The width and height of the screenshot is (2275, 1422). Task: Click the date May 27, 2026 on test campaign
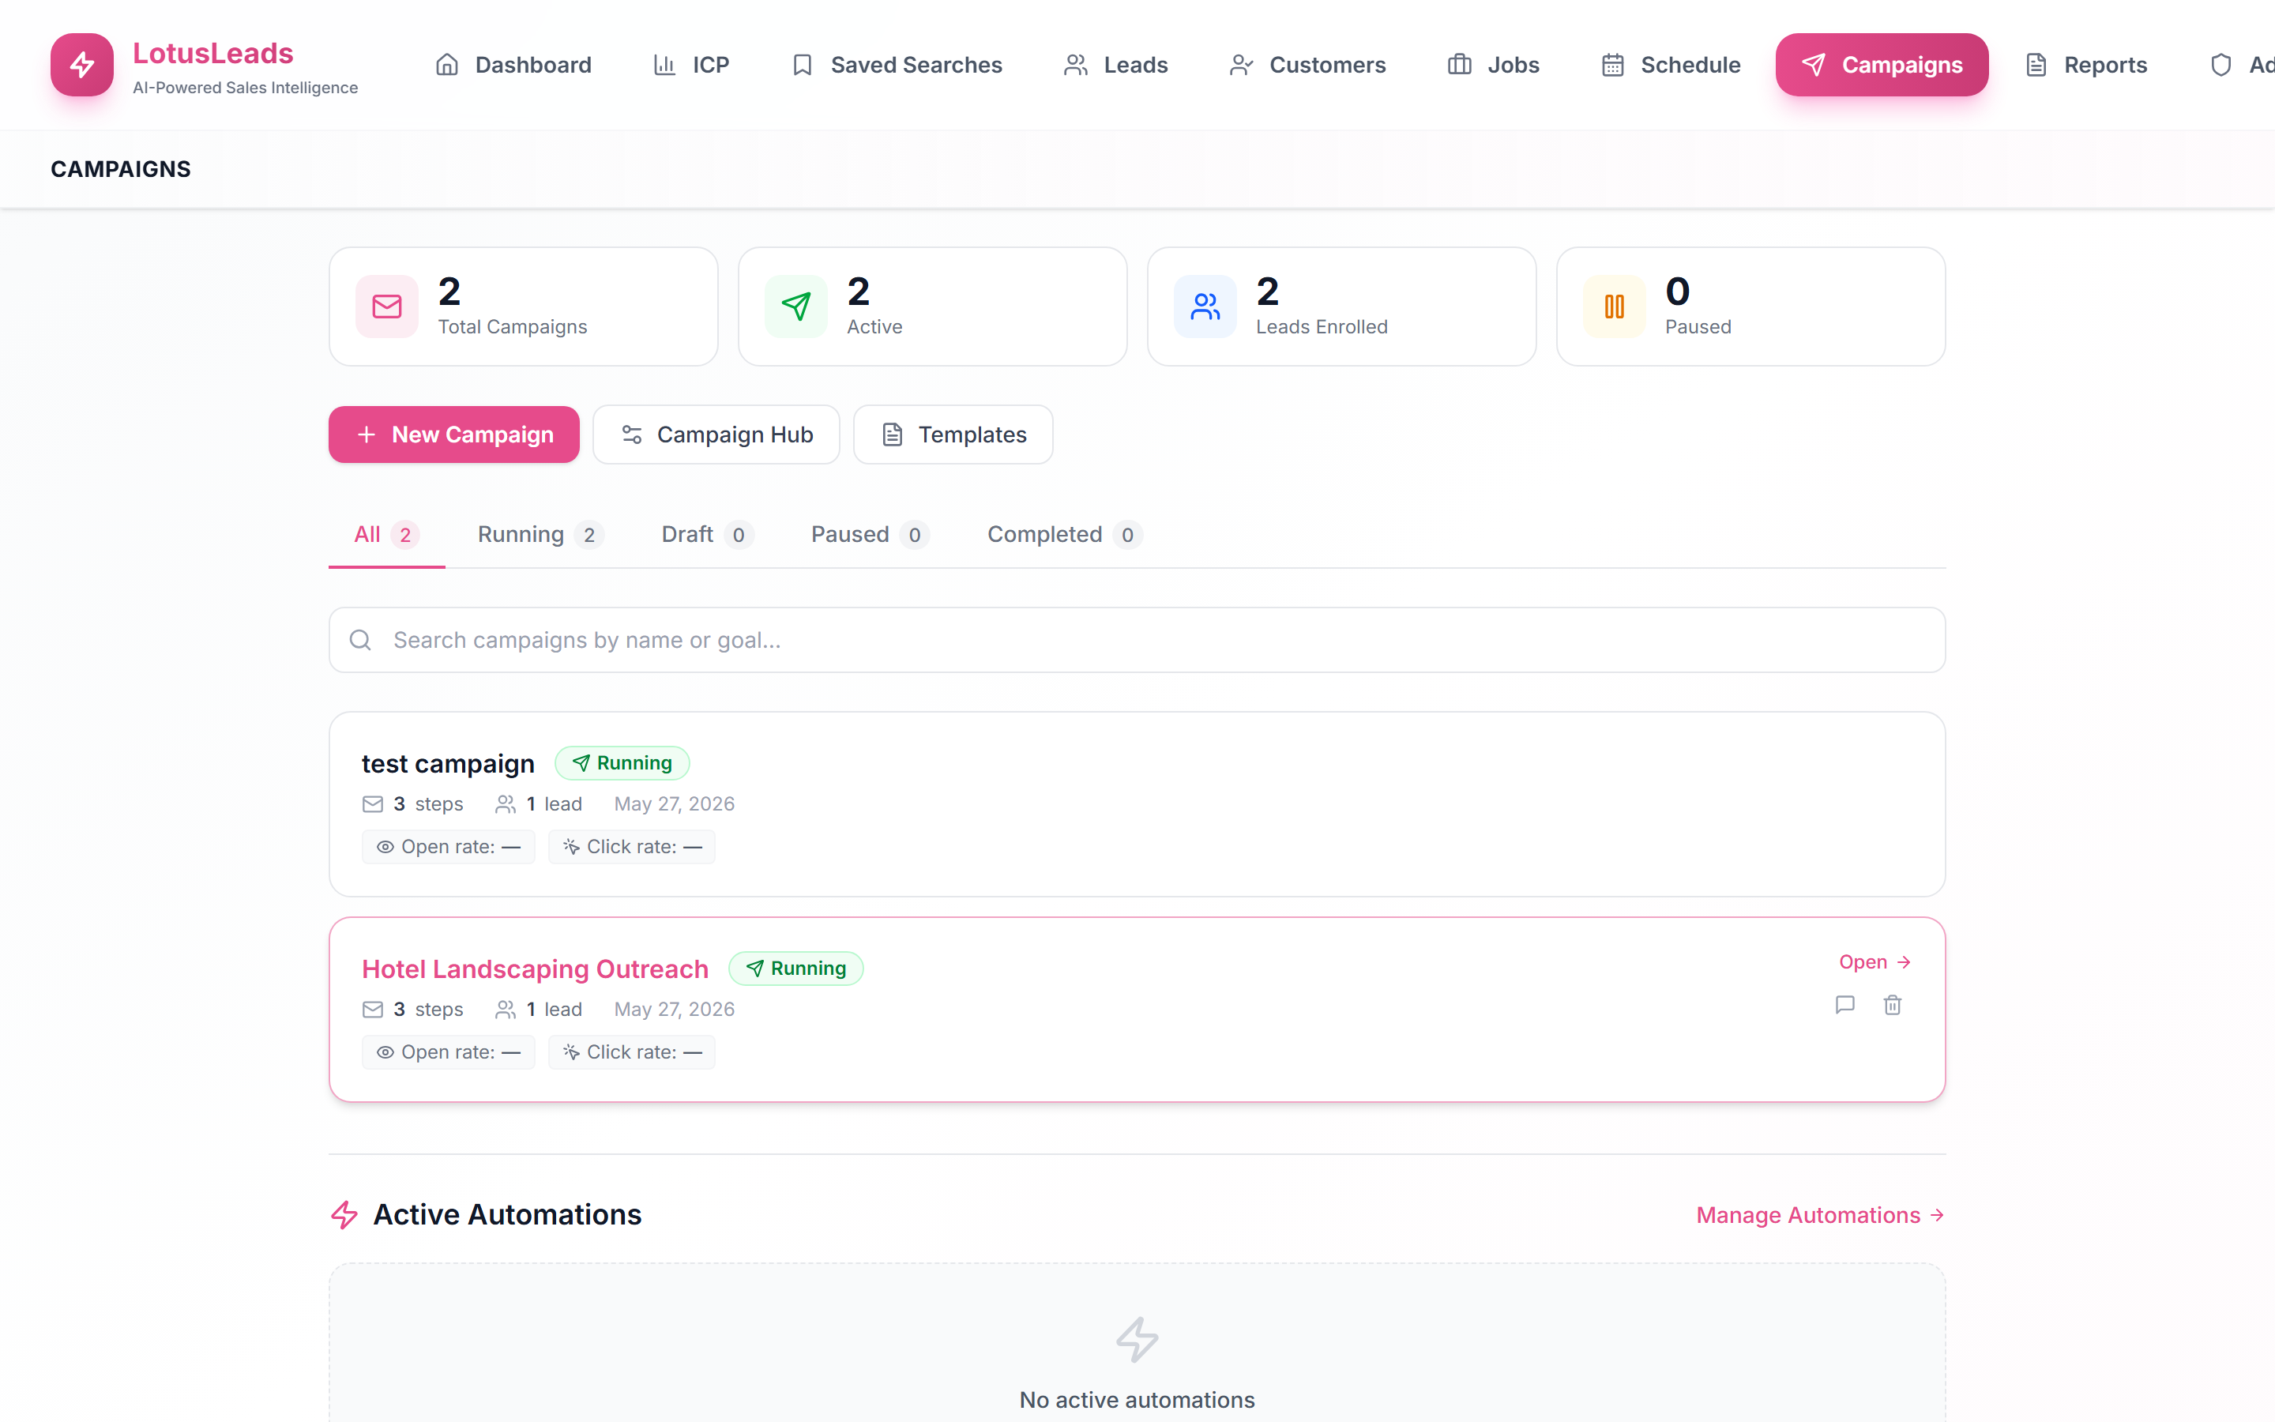click(674, 804)
